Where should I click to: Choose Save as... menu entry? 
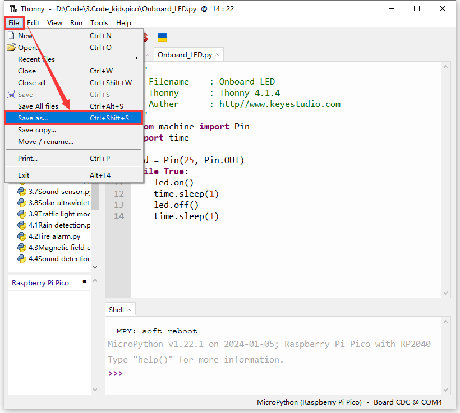point(74,118)
